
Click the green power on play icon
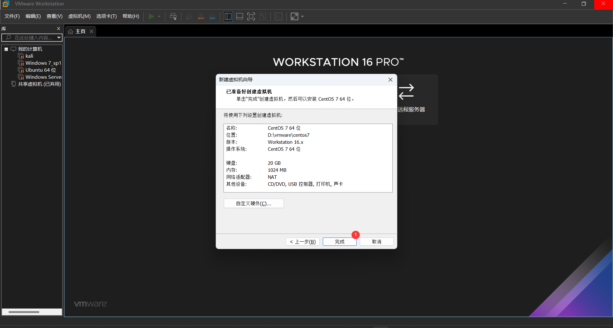pyautogui.click(x=151, y=16)
